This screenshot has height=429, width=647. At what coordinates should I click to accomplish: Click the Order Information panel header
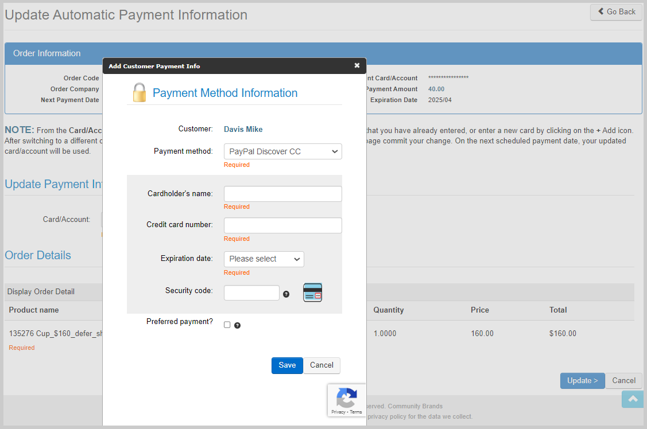tap(324, 53)
